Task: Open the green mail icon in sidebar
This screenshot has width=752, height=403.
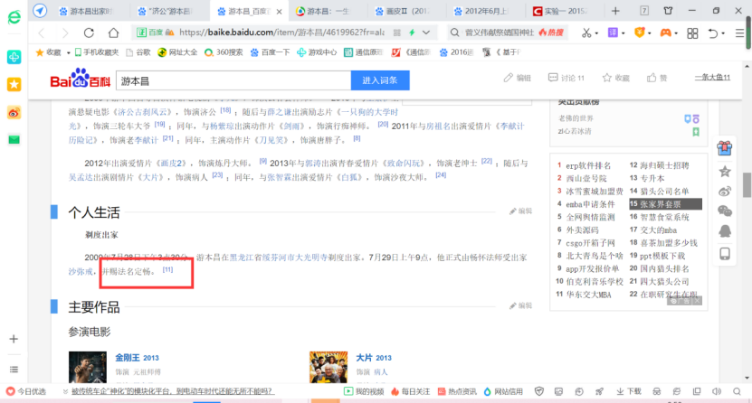Action: pyautogui.click(x=14, y=140)
